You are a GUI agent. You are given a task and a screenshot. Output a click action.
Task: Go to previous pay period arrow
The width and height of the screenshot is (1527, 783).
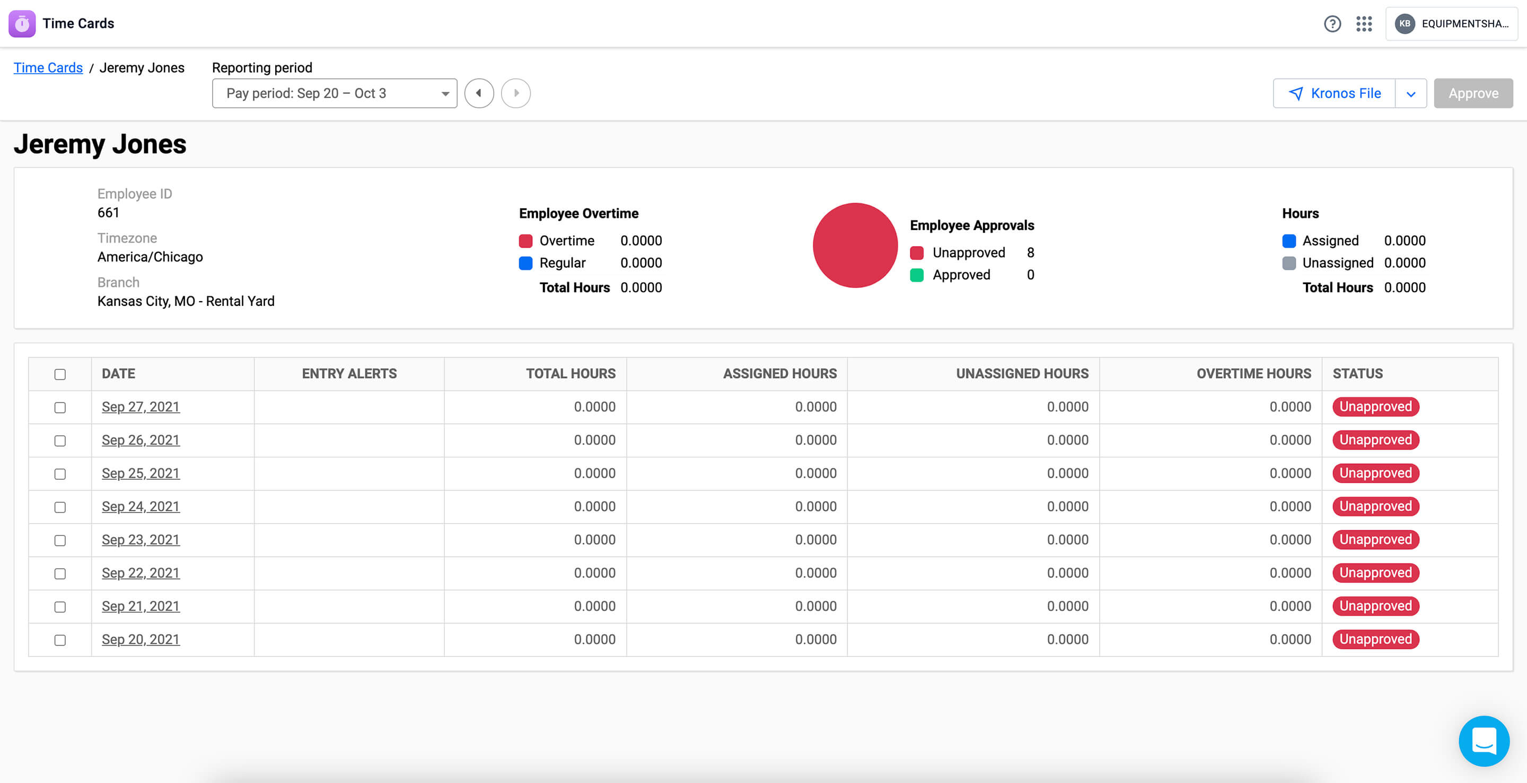[479, 93]
